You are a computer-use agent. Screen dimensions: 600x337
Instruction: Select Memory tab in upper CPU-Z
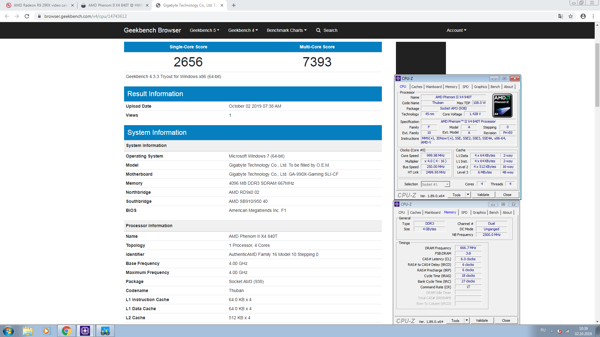coord(451,87)
